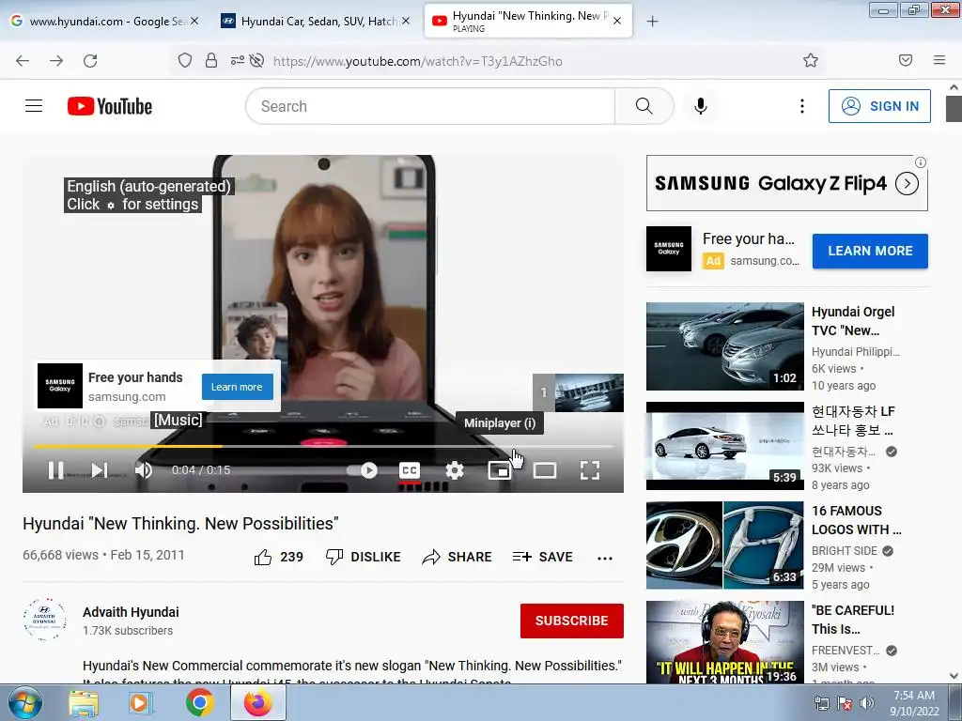This screenshot has width=962, height=721.
Task: Open YouTube settings three-dot menu
Action: [x=802, y=106]
